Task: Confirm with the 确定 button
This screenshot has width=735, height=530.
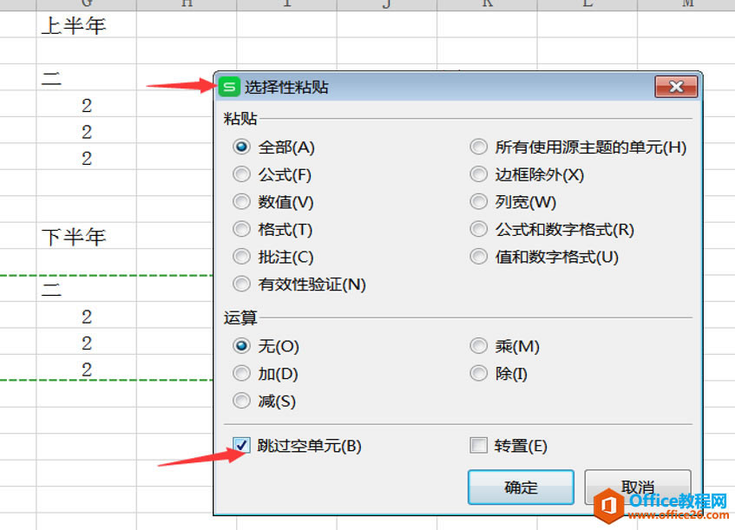Action: (521, 487)
